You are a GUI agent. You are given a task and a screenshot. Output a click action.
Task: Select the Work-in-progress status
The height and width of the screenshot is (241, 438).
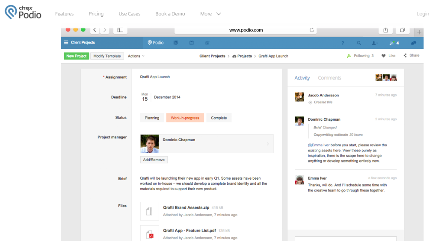185,118
